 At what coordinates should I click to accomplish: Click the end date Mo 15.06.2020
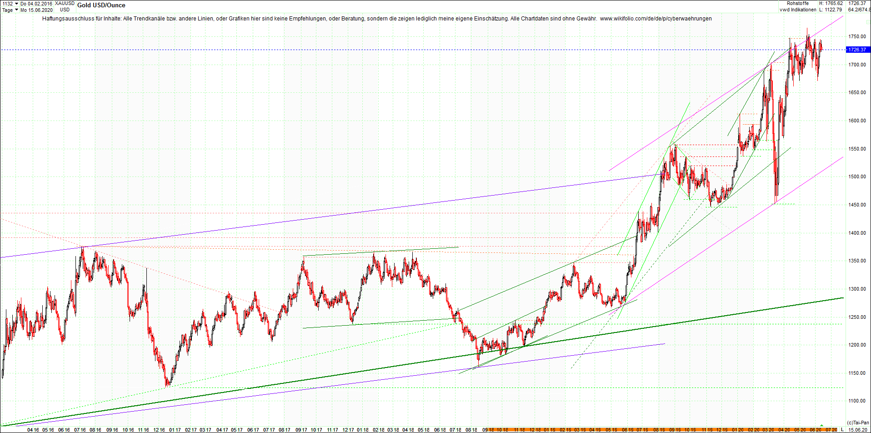click(x=36, y=10)
